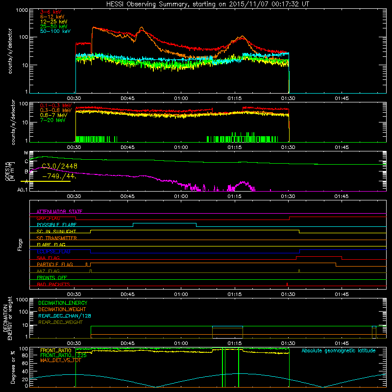Select the 50-100 keV legend label

click(55, 31)
